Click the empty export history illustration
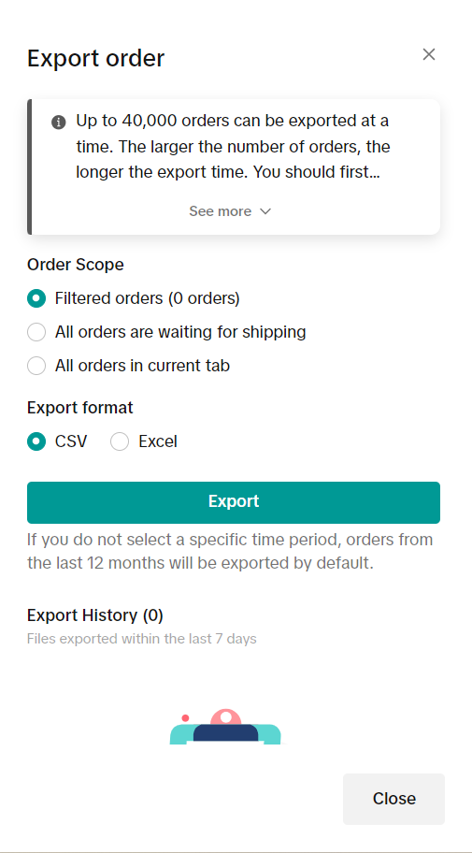This screenshot has width=472, height=853. [x=225, y=727]
